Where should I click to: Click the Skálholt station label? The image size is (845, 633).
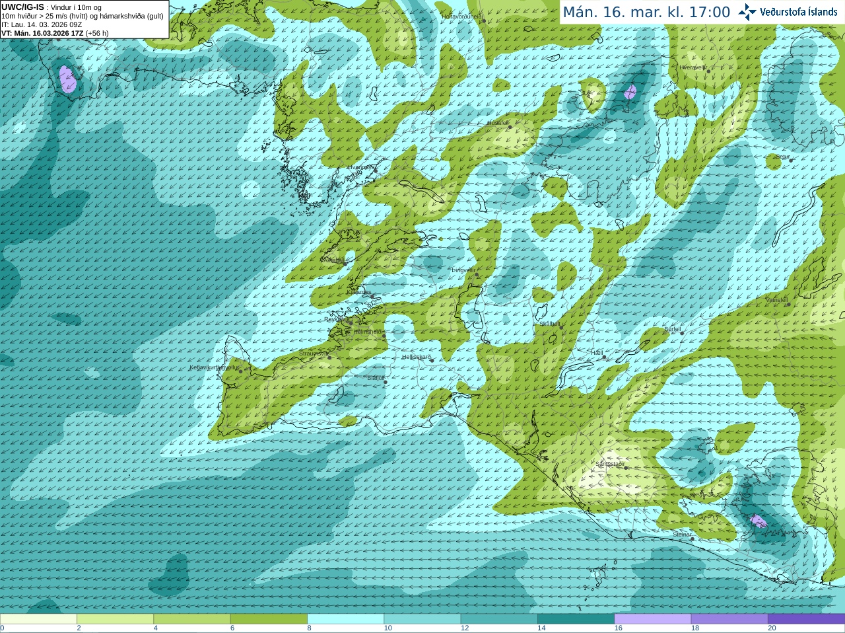click(x=549, y=324)
